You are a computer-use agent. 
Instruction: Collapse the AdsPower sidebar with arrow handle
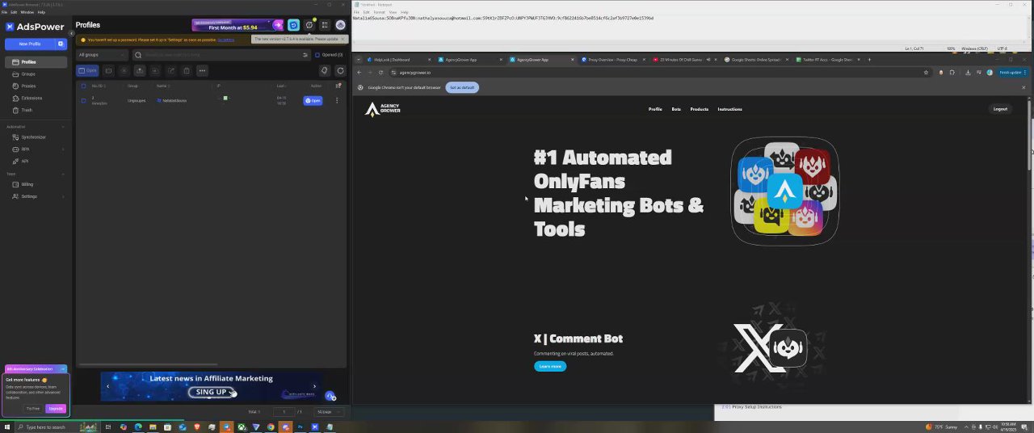pyautogui.click(x=71, y=33)
